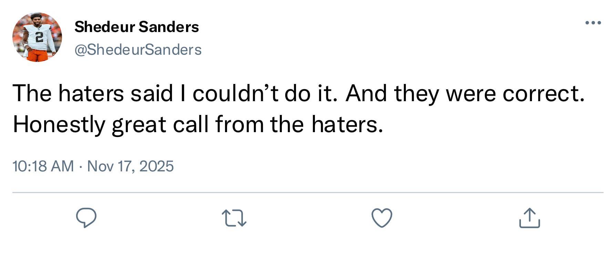This screenshot has height=255, width=616.
Task: Open the @ShedeurSanders handle link
Action: pyautogui.click(x=138, y=50)
